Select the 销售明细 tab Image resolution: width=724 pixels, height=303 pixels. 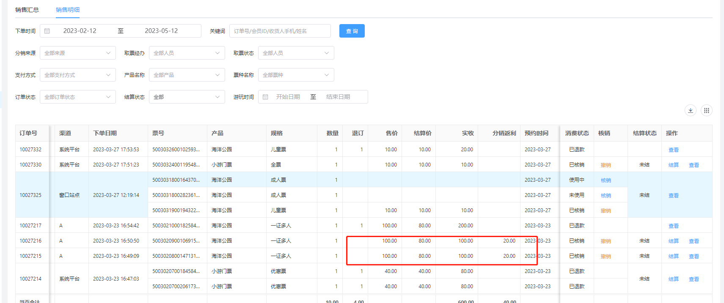[68, 10]
